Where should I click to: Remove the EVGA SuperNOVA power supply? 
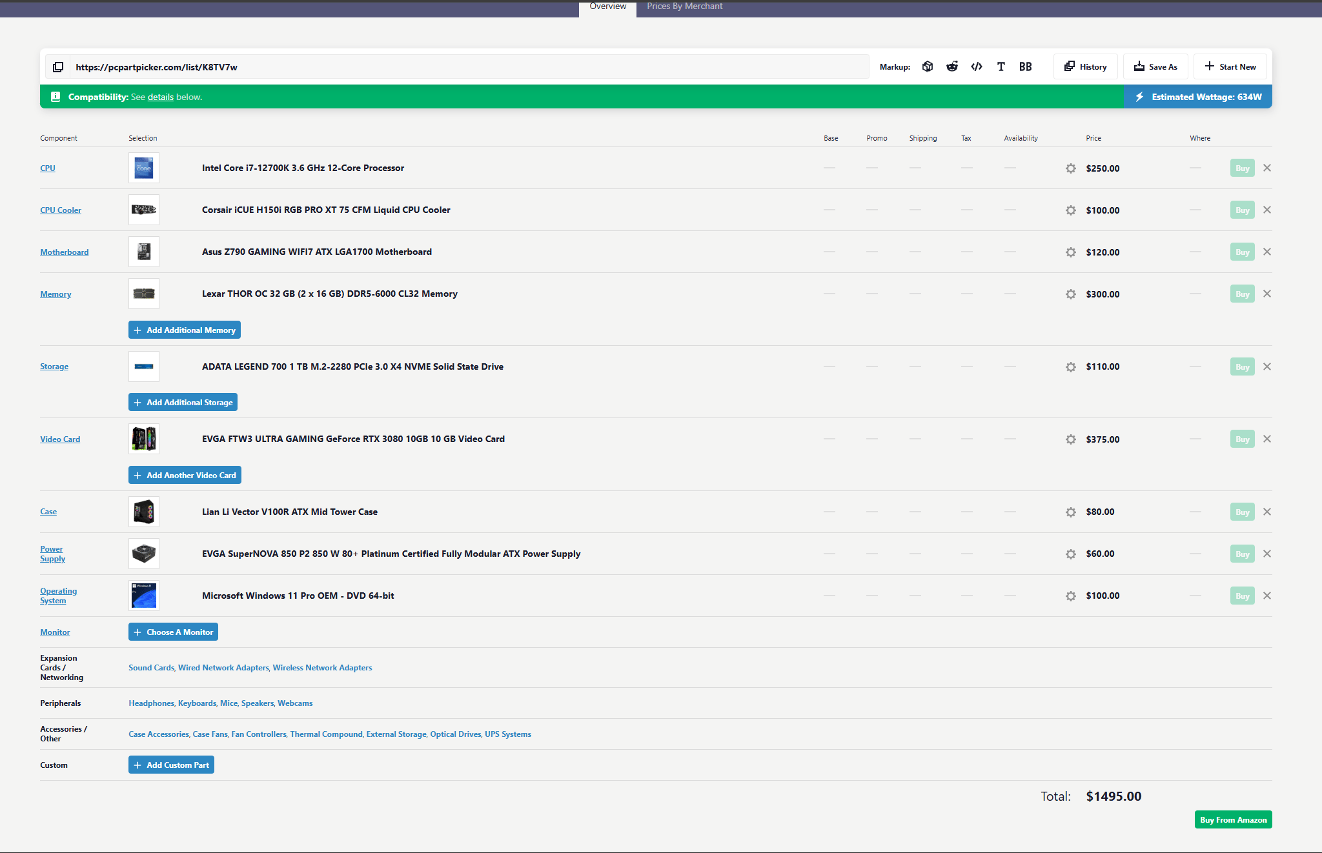click(x=1267, y=554)
